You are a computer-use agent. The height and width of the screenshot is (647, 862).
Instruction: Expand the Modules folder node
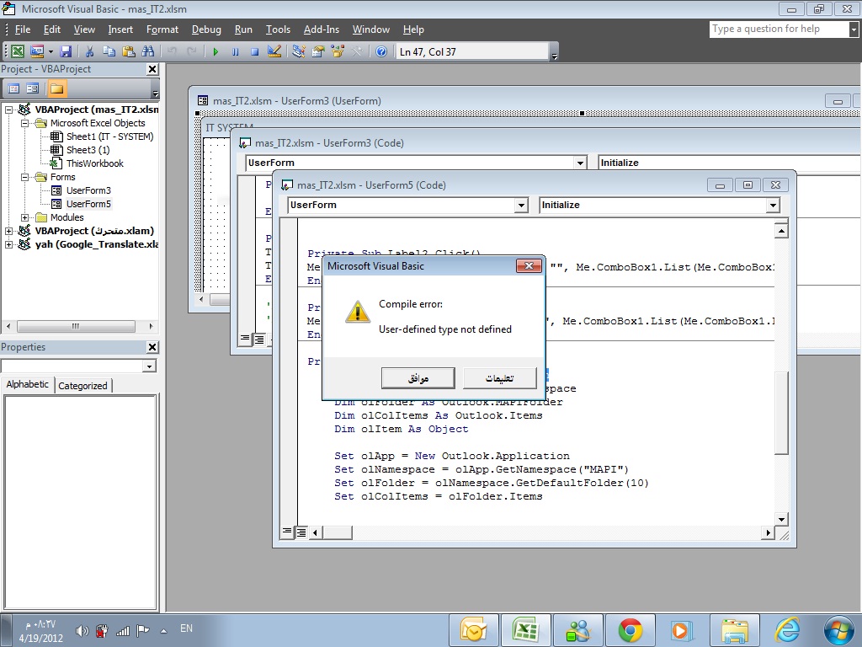click(24, 217)
